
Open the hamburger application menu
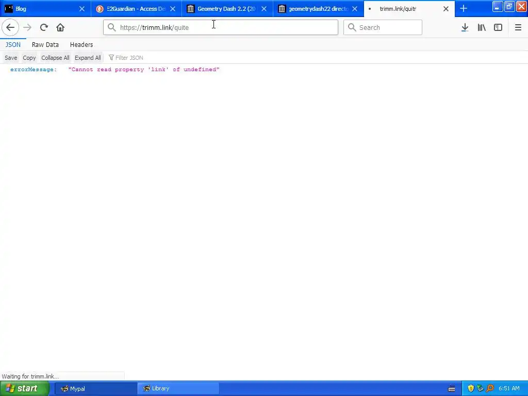(518, 27)
